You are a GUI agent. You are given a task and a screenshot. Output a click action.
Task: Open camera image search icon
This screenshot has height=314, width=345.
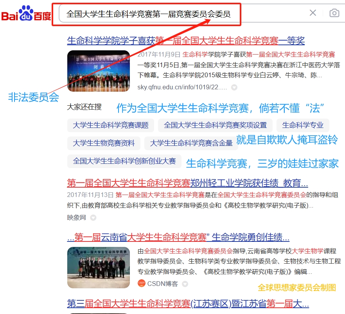pyautogui.click(x=334, y=13)
